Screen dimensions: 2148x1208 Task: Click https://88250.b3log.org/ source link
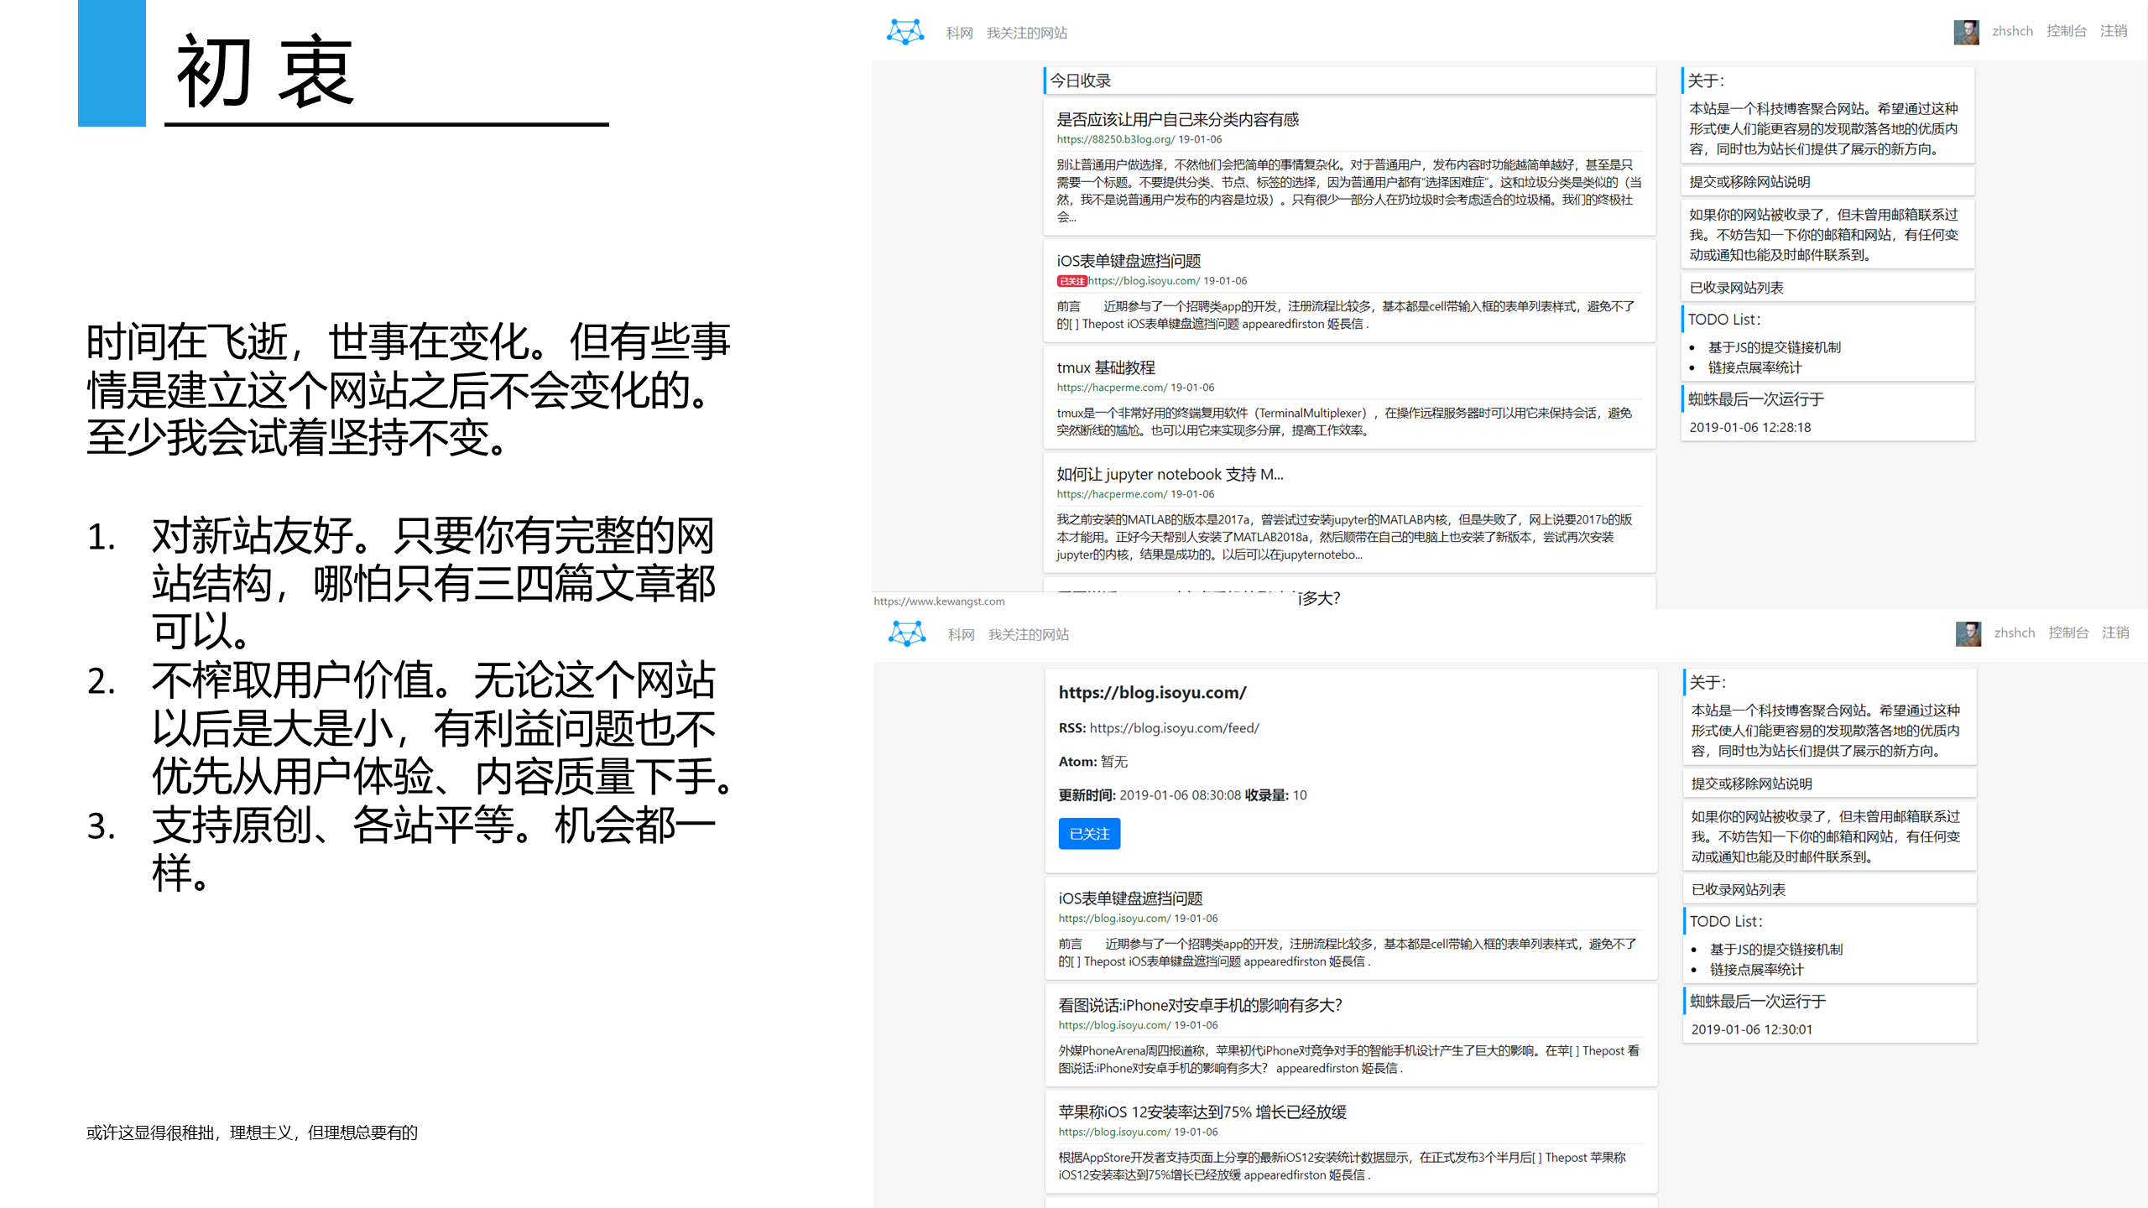click(x=1115, y=139)
